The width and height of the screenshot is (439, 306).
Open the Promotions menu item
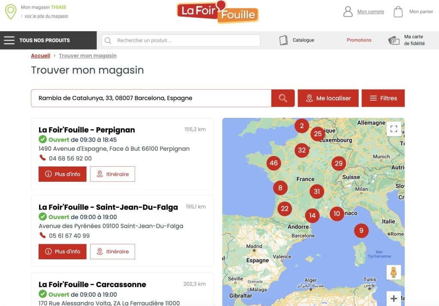[359, 40]
